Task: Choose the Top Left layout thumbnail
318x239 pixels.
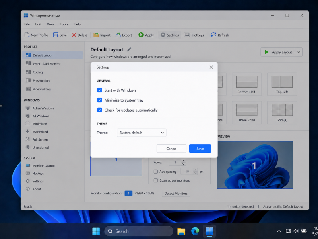Action: 282,84
